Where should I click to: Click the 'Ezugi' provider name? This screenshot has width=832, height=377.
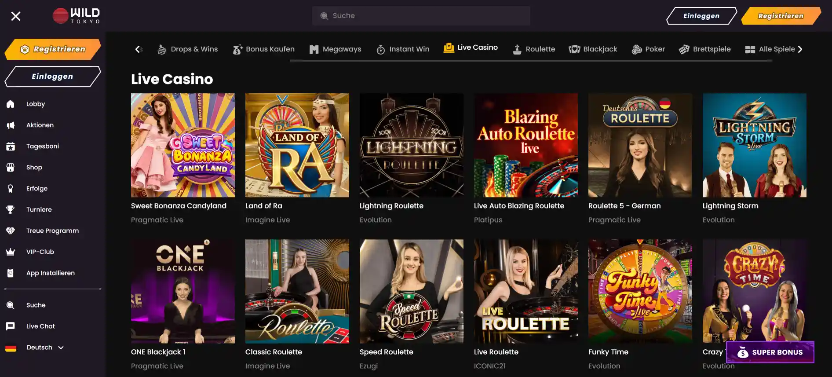369,366
